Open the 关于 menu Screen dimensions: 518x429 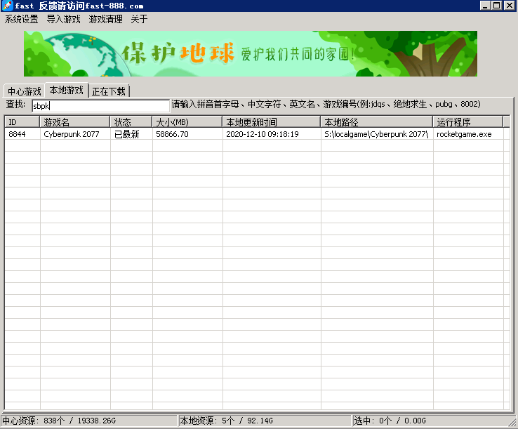pyautogui.click(x=139, y=19)
